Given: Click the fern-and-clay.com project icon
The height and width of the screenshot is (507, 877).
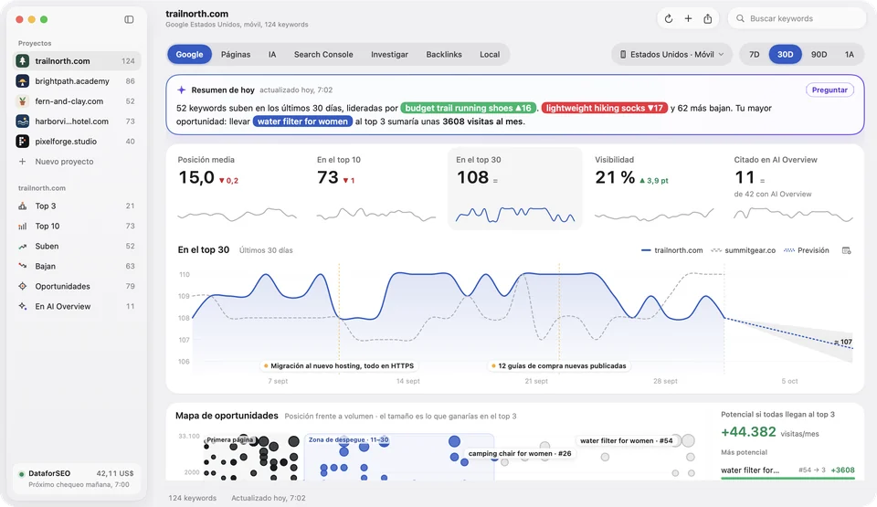Looking at the screenshot, I should pyautogui.click(x=22, y=101).
